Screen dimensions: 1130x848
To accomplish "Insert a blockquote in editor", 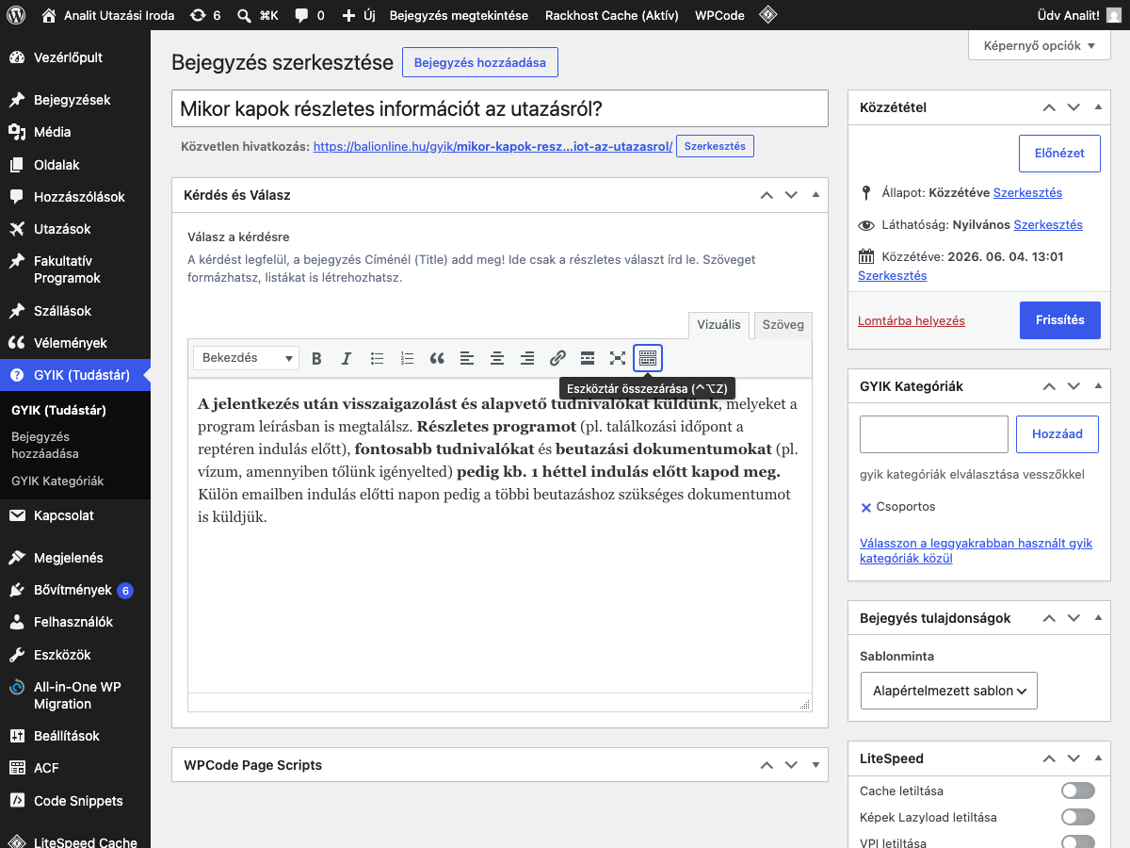I will (437, 358).
